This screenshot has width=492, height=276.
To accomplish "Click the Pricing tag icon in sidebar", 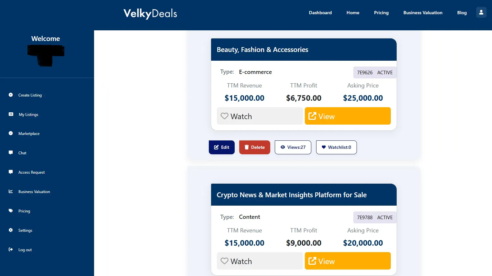I will tap(11, 211).
